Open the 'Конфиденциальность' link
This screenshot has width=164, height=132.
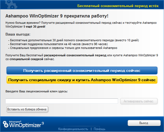(x=73, y=129)
